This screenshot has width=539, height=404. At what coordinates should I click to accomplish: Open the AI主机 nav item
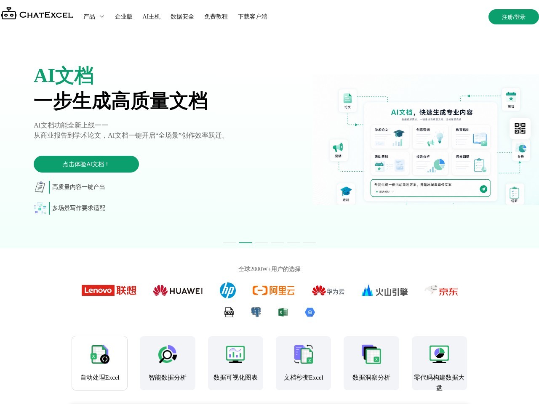[x=152, y=17]
